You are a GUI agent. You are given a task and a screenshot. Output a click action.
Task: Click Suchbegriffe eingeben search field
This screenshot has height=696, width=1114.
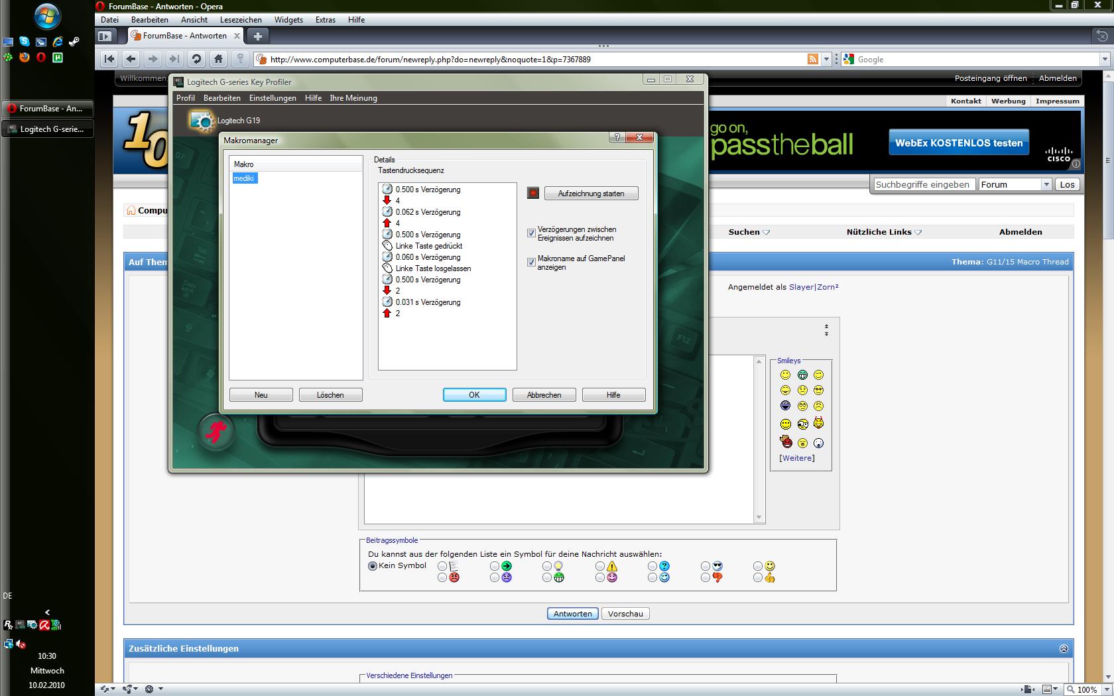[925, 185]
